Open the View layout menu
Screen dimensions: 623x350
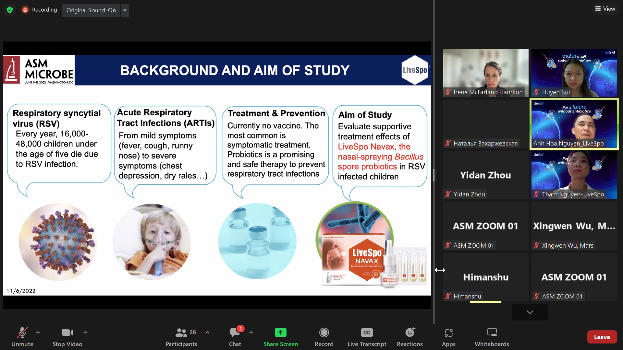tap(605, 8)
